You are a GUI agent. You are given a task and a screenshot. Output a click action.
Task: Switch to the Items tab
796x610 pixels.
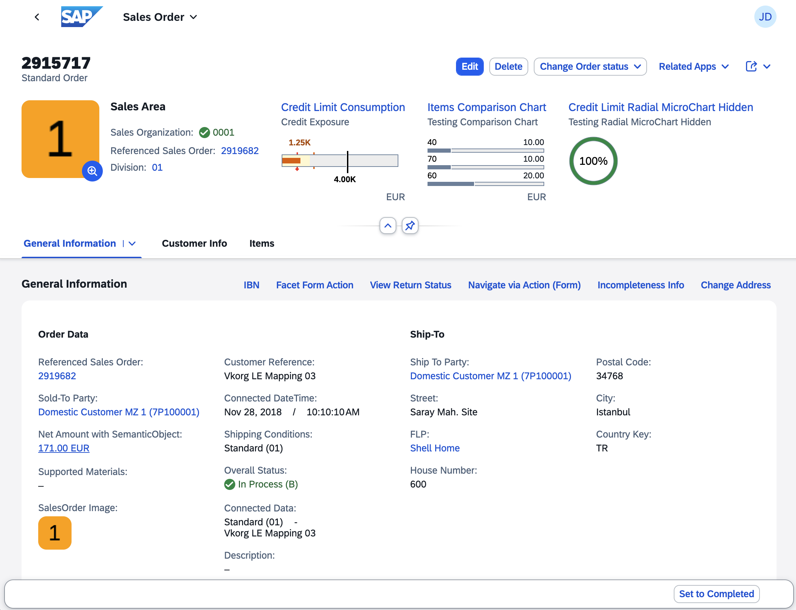click(x=261, y=243)
